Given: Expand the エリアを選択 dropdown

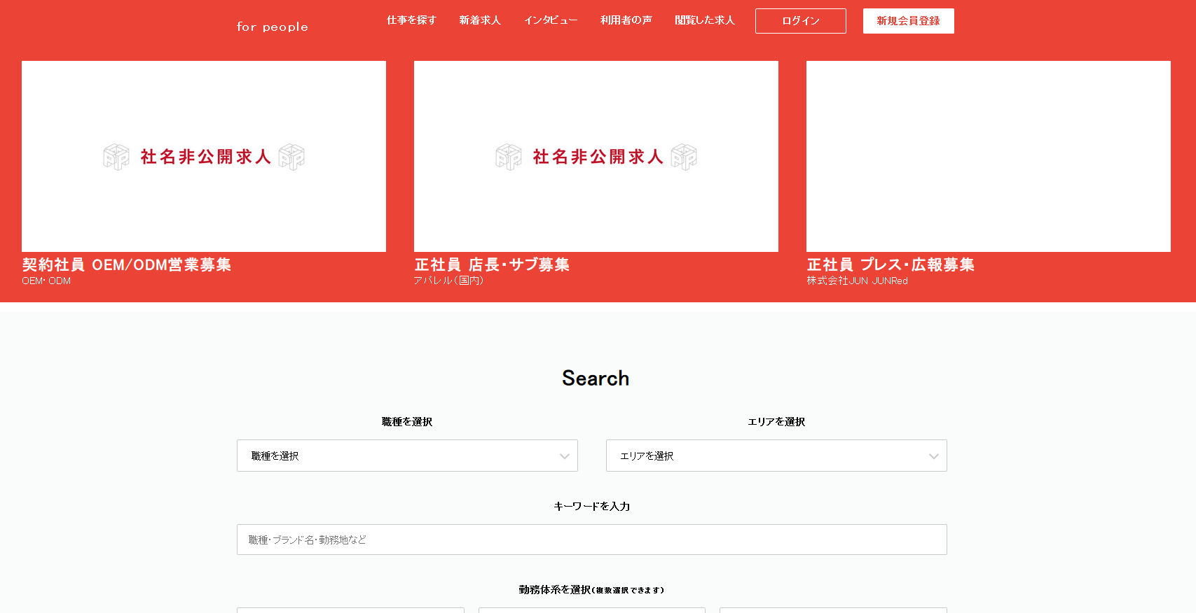Looking at the screenshot, I should pos(776,456).
